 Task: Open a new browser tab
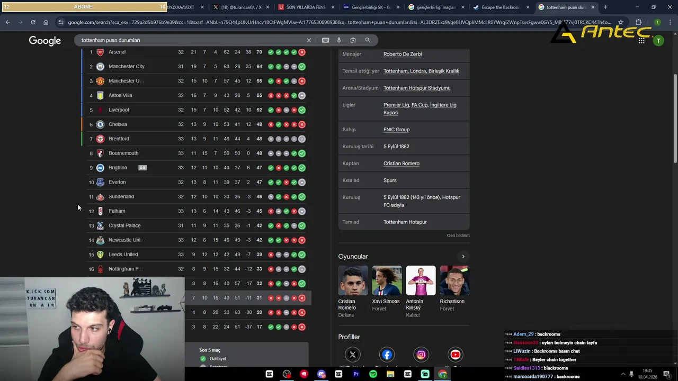[605, 7]
